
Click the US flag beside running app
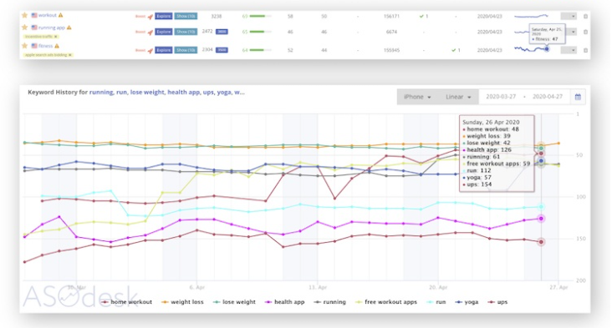point(34,28)
